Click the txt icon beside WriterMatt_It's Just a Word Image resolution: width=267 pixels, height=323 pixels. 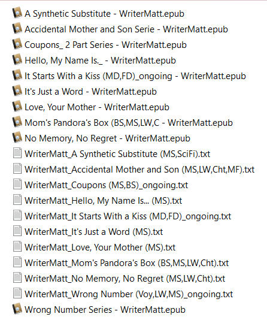coord(17,231)
